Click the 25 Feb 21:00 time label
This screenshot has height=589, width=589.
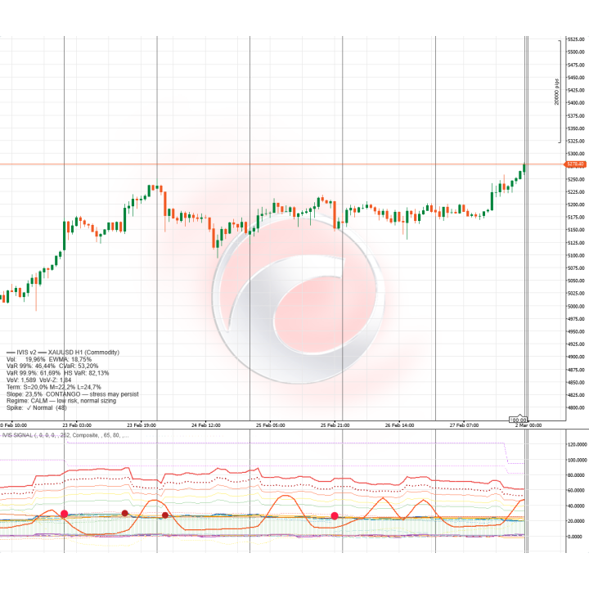coord(335,425)
